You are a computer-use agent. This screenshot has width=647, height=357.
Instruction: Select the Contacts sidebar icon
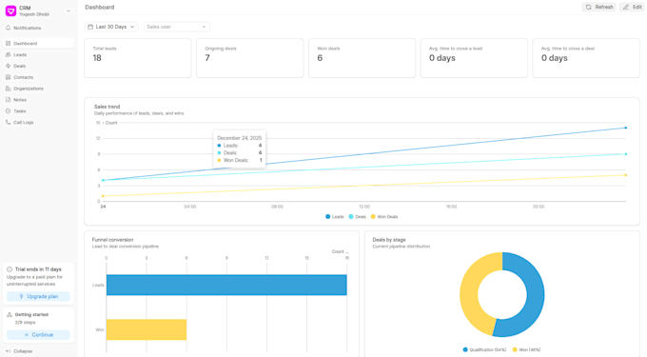pyautogui.click(x=8, y=77)
